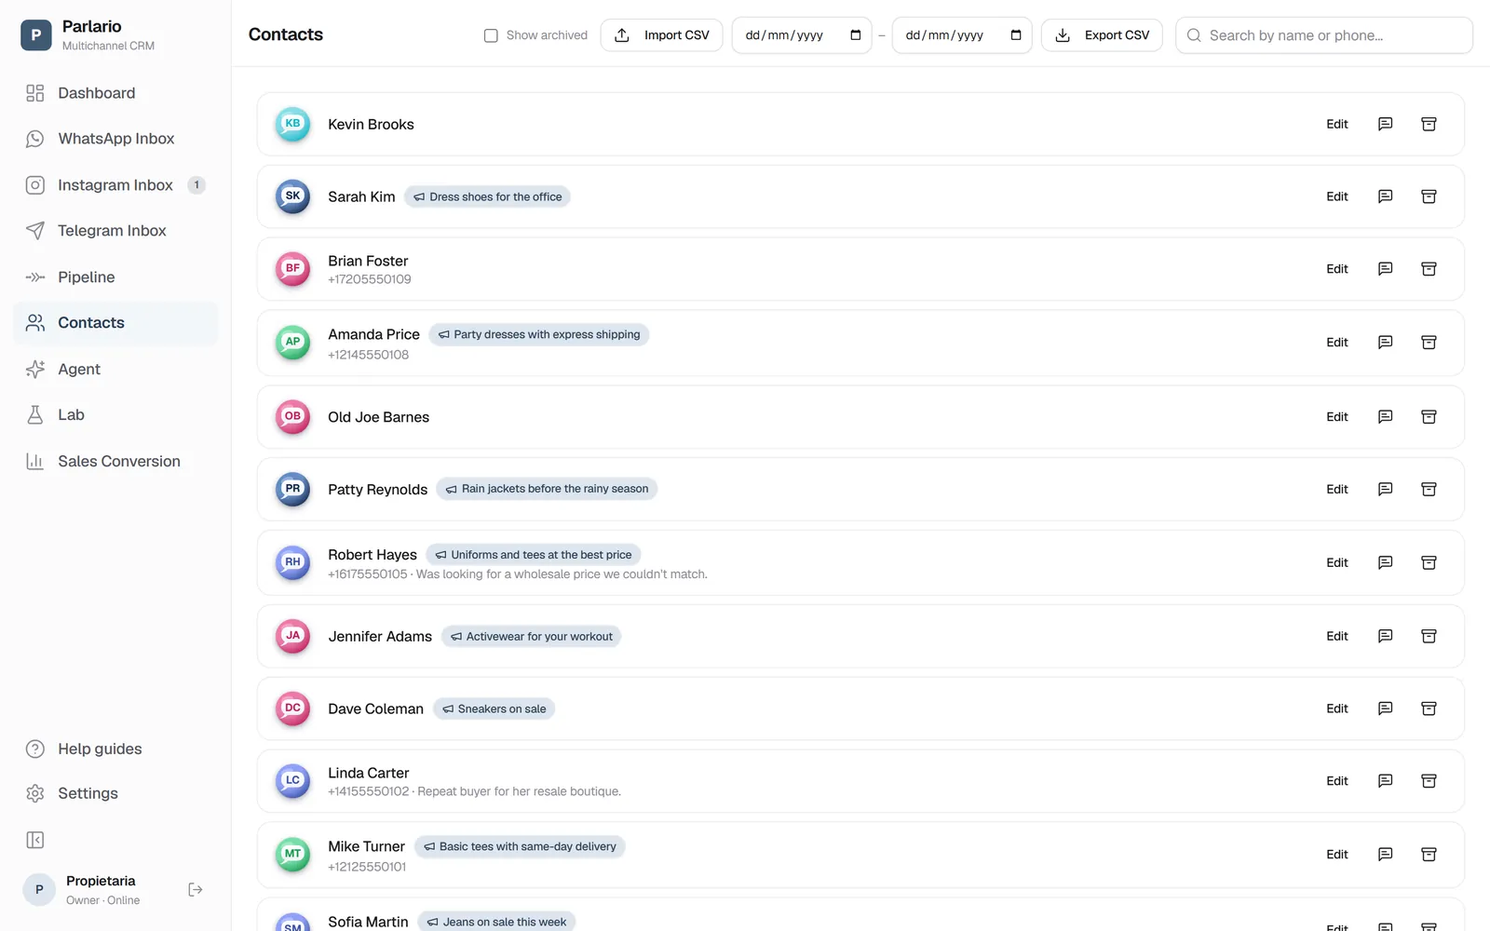Image resolution: width=1490 pixels, height=931 pixels.
Task: Open the Pipeline page
Action: pyautogui.click(x=115, y=277)
